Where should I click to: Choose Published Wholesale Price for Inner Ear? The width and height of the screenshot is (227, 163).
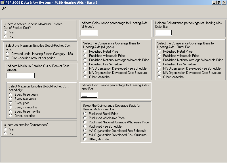85,118
